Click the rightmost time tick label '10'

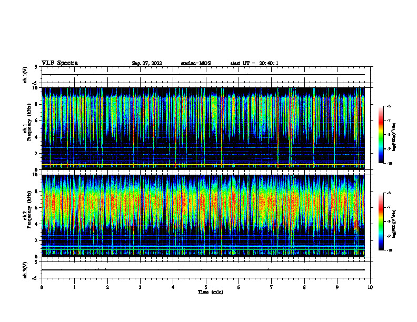click(x=370, y=287)
